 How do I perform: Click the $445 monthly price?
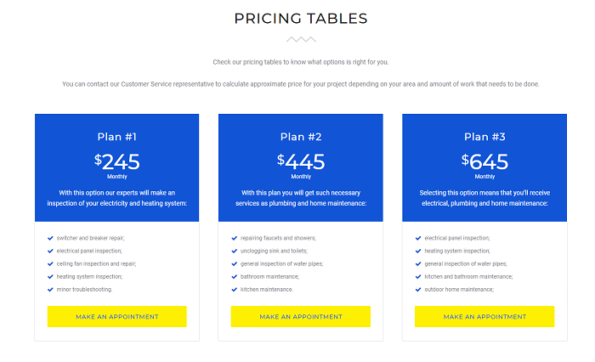(x=301, y=161)
